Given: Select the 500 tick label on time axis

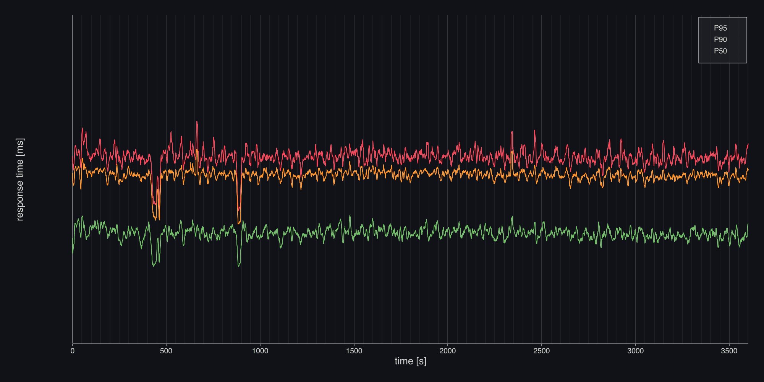Looking at the screenshot, I should point(166,351).
